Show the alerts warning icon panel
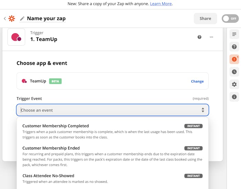The image size is (241, 189). (x=234, y=59)
